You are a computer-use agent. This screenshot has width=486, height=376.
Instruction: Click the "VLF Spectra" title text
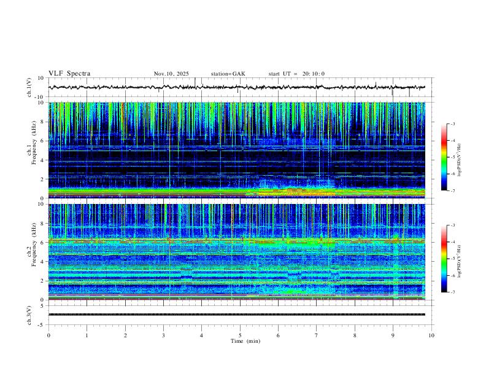click(x=69, y=74)
